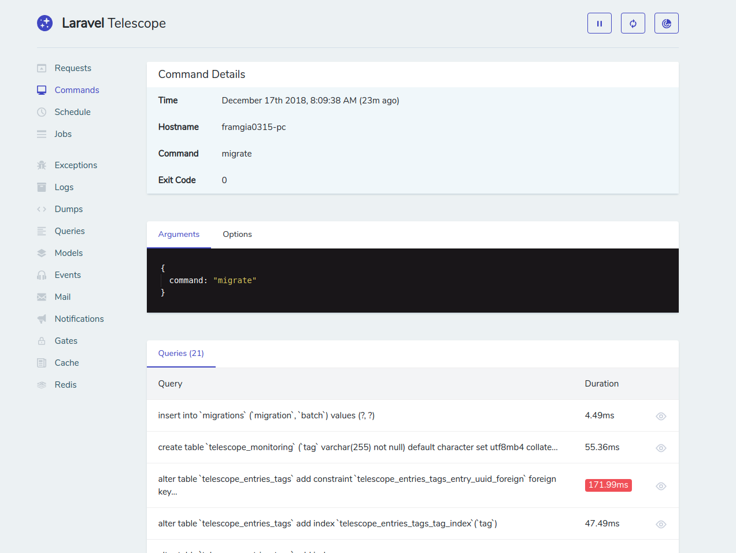736x553 pixels.
Task: View the add index tag_index query details
Action: [x=661, y=524]
